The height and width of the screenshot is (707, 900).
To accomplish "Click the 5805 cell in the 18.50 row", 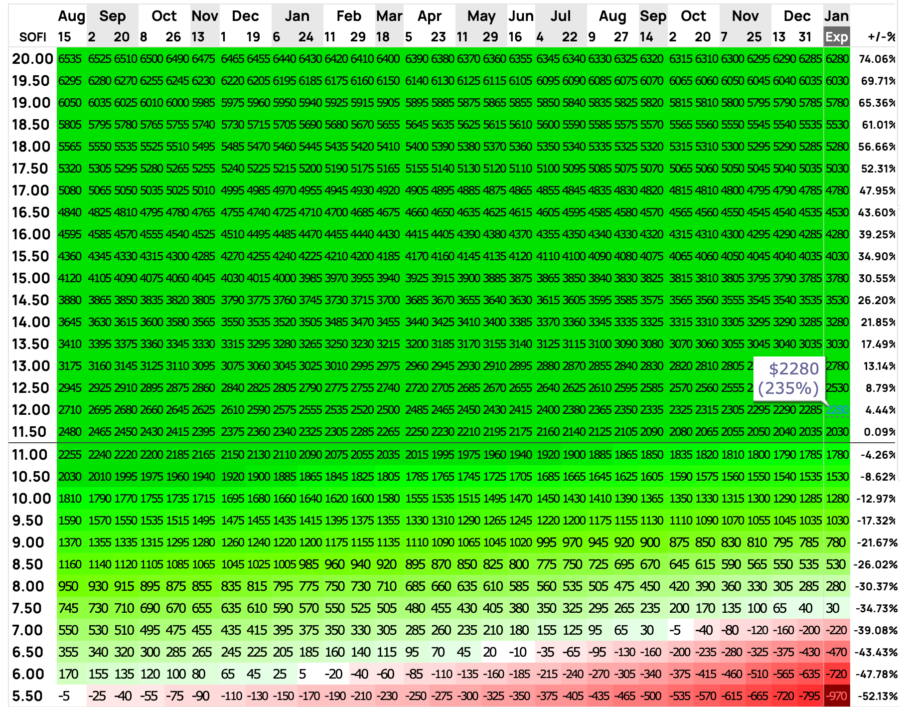I will [x=70, y=125].
